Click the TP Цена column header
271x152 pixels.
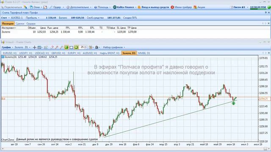coord(132,28)
